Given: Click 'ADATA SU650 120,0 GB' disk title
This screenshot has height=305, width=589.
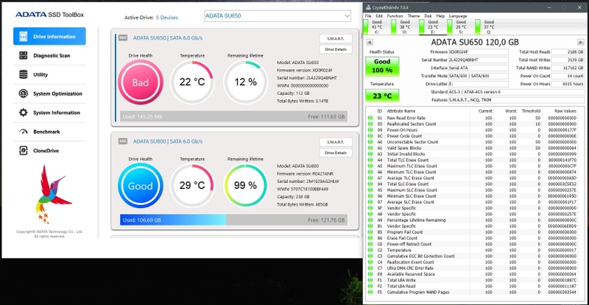Looking at the screenshot, I should pyautogui.click(x=475, y=42).
